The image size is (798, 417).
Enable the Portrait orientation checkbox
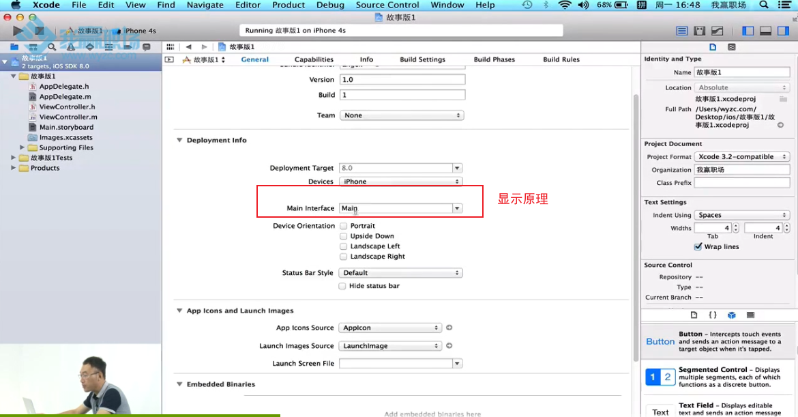coord(344,226)
